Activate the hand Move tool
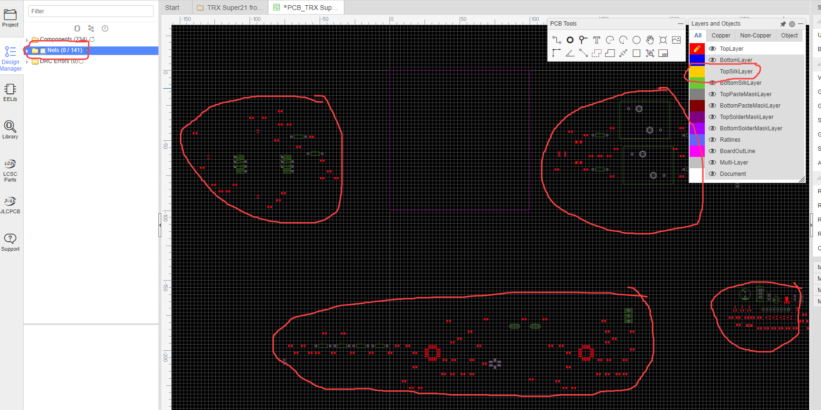The height and width of the screenshot is (410, 821). click(650, 40)
